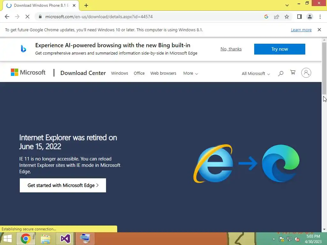Click the forward navigation arrow
Viewport: 327px width, 245px height.
17,17
